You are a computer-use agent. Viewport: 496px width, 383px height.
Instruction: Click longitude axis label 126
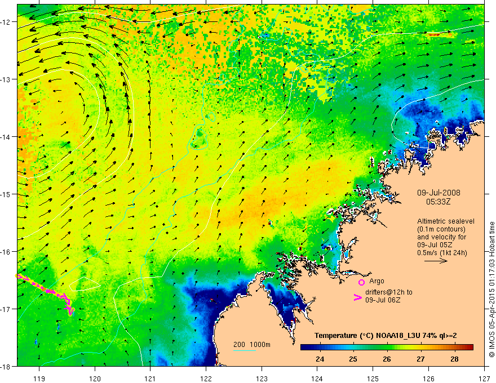[x=428, y=379]
